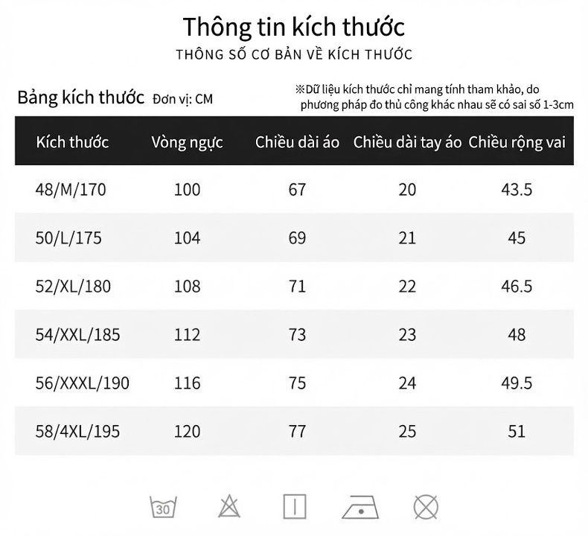Image resolution: width=588 pixels, height=536 pixels.
Task: Click the Thông tin kích thước title
Action: (x=294, y=27)
